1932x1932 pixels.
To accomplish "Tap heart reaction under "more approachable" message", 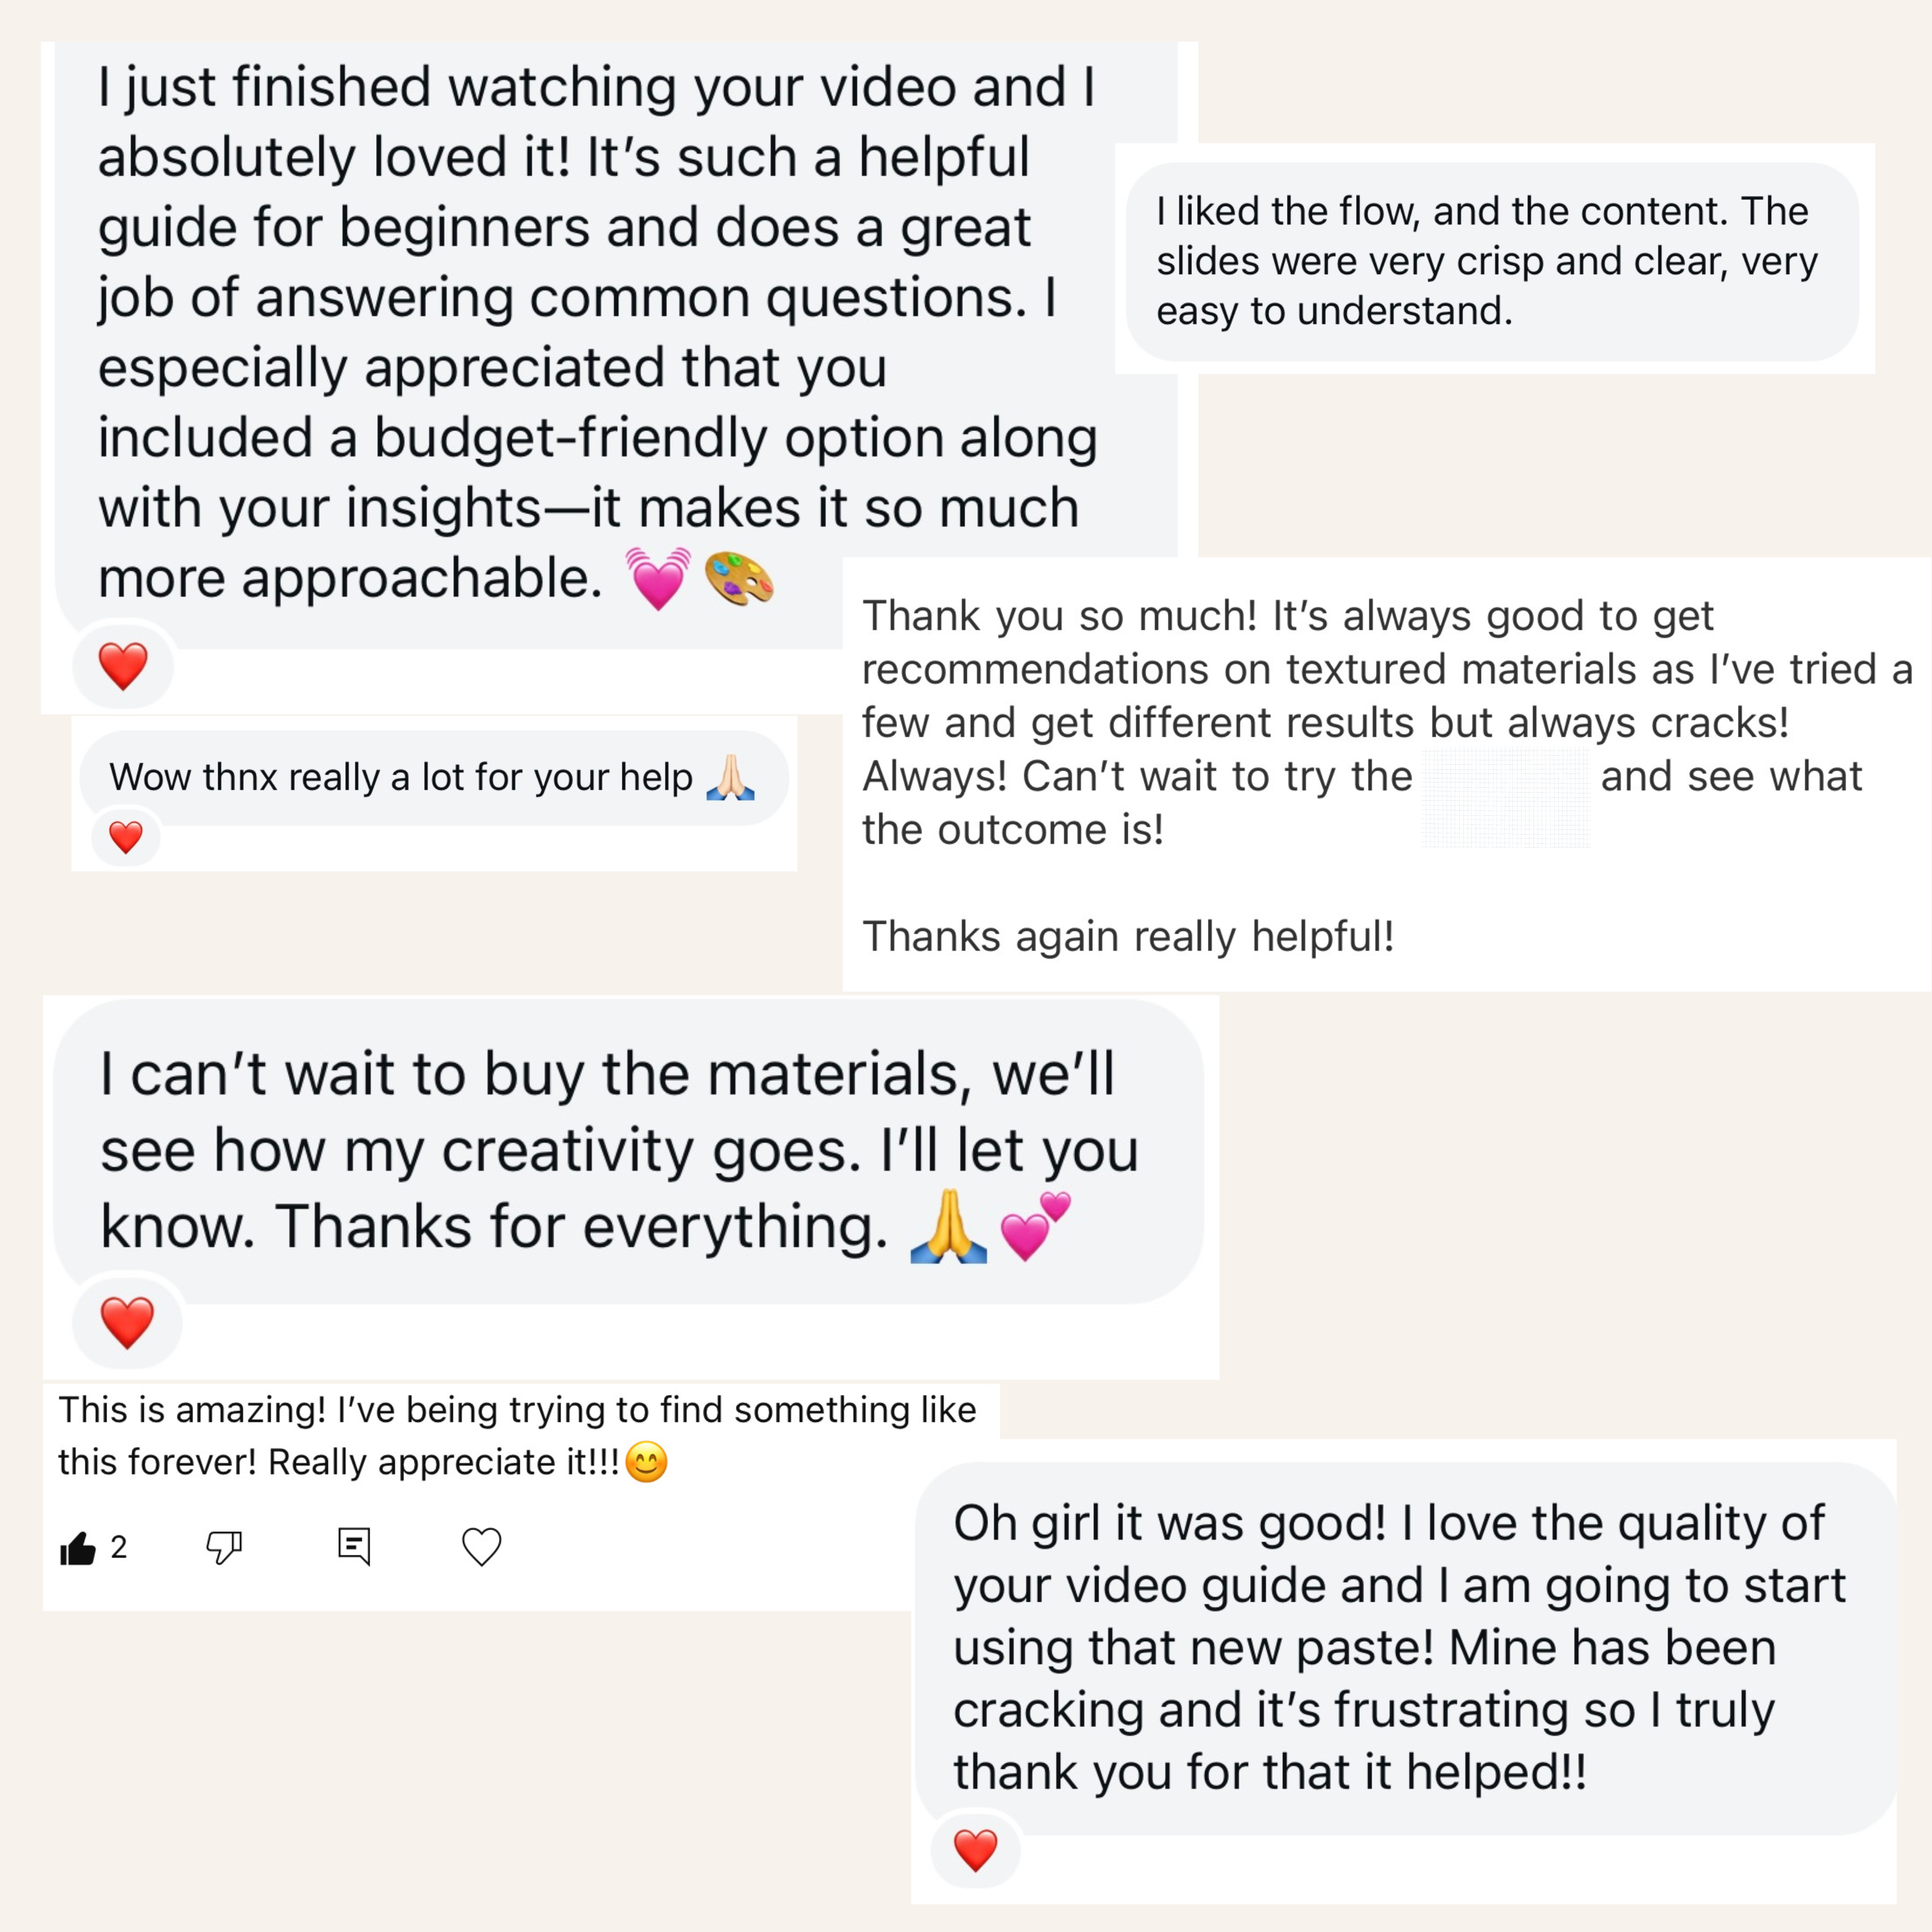I will (x=123, y=666).
